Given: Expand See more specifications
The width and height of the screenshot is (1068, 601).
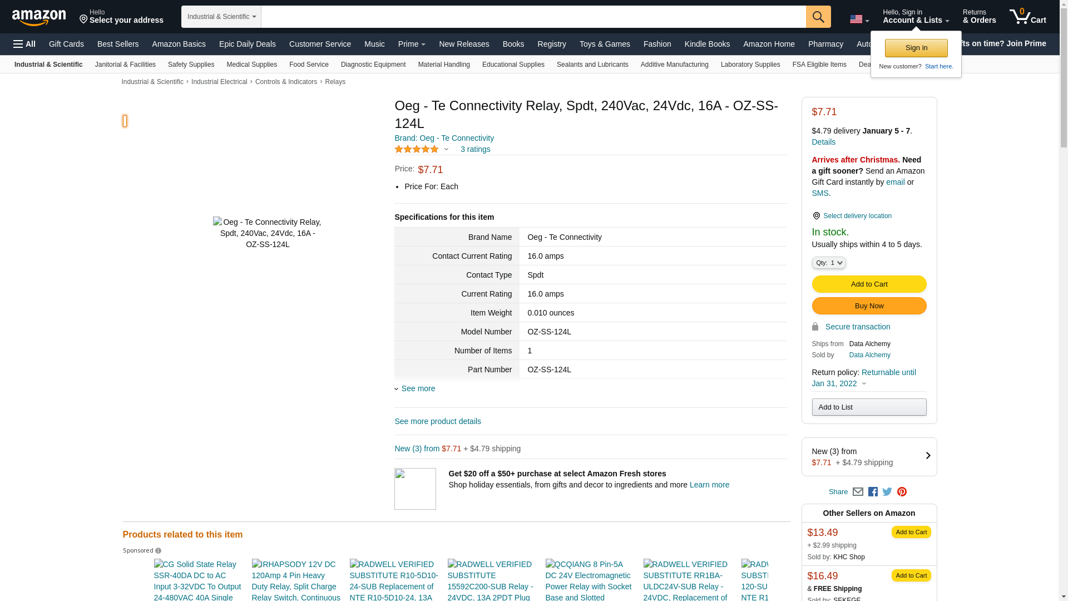Looking at the screenshot, I should pyautogui.click(x=418, y=388).
